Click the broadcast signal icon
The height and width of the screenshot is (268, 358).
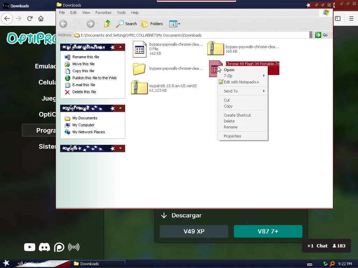[x=74, y=247]
